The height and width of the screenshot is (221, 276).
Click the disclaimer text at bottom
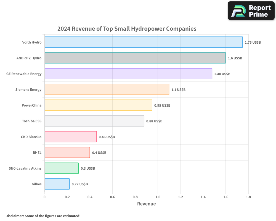[x=43, y=216]
